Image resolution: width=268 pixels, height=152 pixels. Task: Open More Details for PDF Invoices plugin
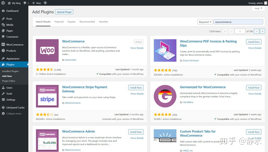tap(255, 48)
